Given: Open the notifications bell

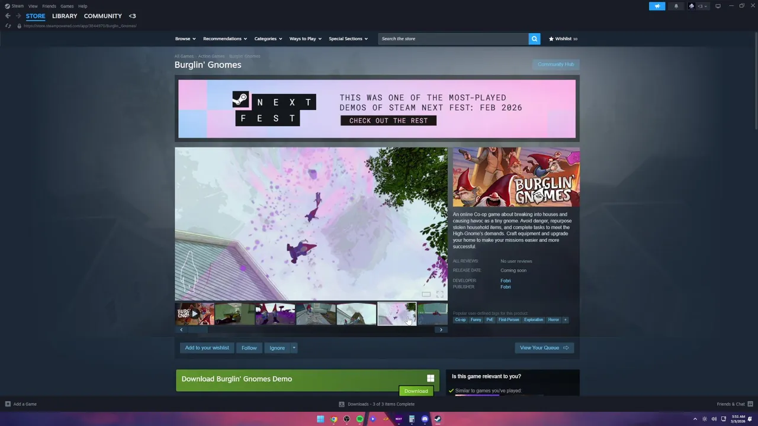Looking at the screenshot, I should [676, 6].
